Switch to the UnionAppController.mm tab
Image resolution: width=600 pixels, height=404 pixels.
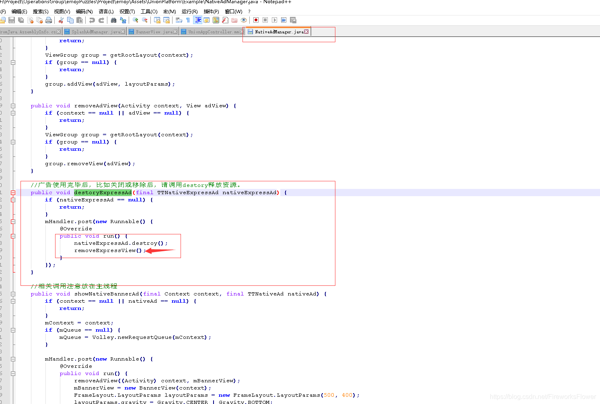[212, 32]
